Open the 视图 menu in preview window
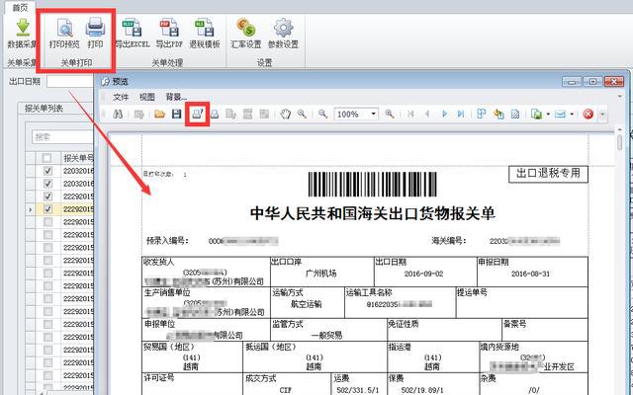The height and width of the screenshot is (395, 633). [x=147, y=97]
